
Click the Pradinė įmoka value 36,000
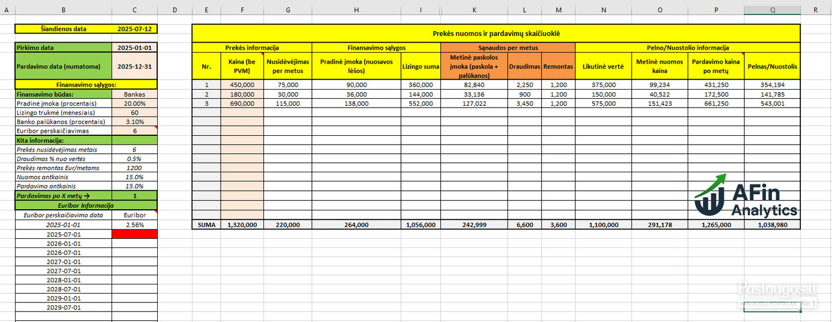coord(356,94)
